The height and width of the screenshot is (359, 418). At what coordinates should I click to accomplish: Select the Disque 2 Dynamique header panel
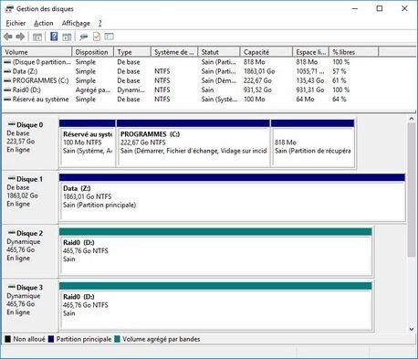pyautogui.click(x=30, y=251)
